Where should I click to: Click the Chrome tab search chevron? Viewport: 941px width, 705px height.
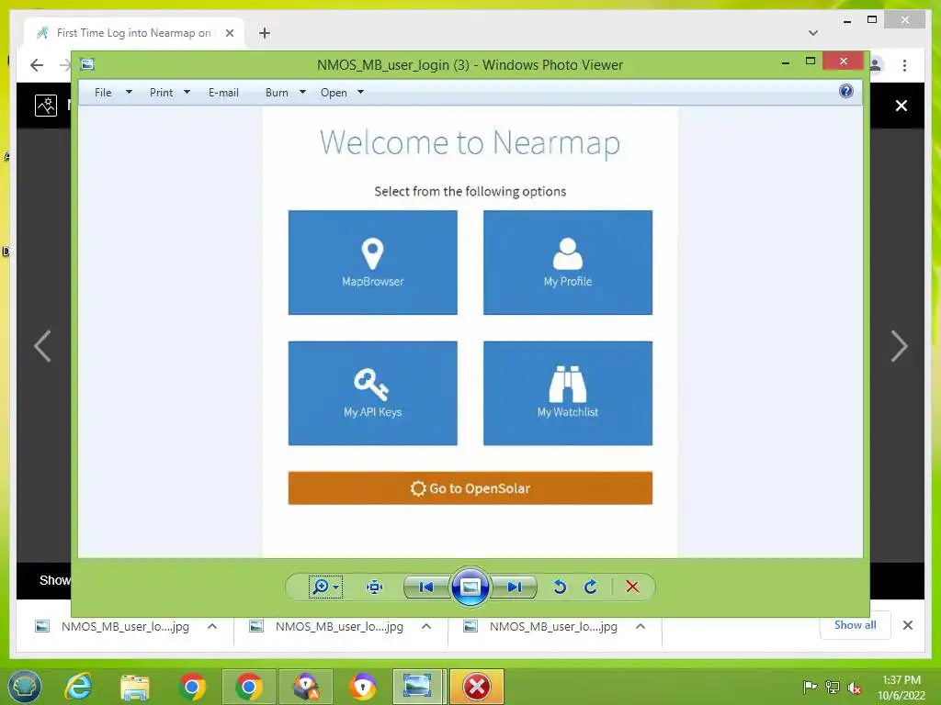click(x=813, y=33)
